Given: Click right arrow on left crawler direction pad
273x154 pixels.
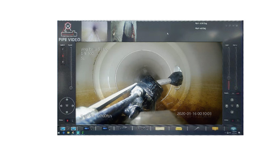Looking at the screenshot, I should pos(73,106).
